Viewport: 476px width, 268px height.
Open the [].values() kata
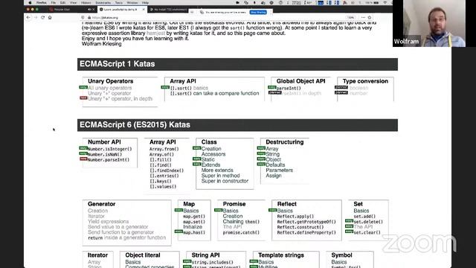click(163, 187)
